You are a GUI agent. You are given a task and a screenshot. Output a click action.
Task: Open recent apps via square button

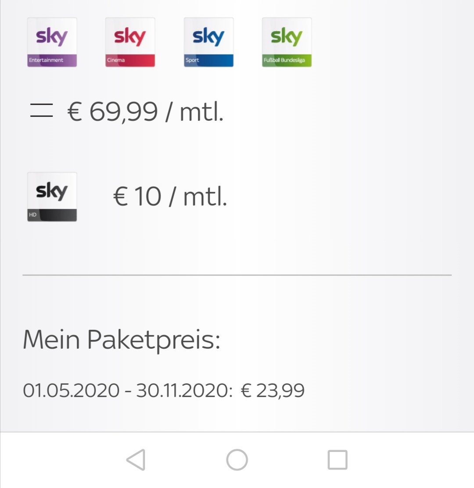[338, 460]
